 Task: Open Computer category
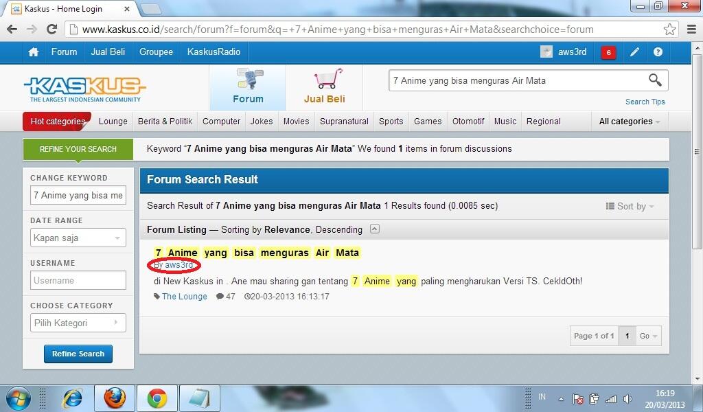point(222,122)
